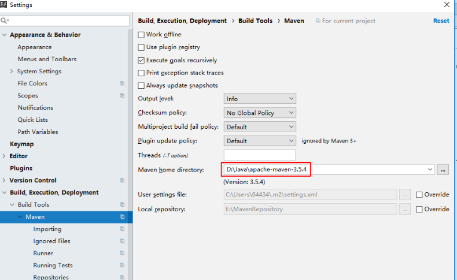The image size is (457, 280).
Task: Open Running Tests under Maven
Action: pos(53,266)
